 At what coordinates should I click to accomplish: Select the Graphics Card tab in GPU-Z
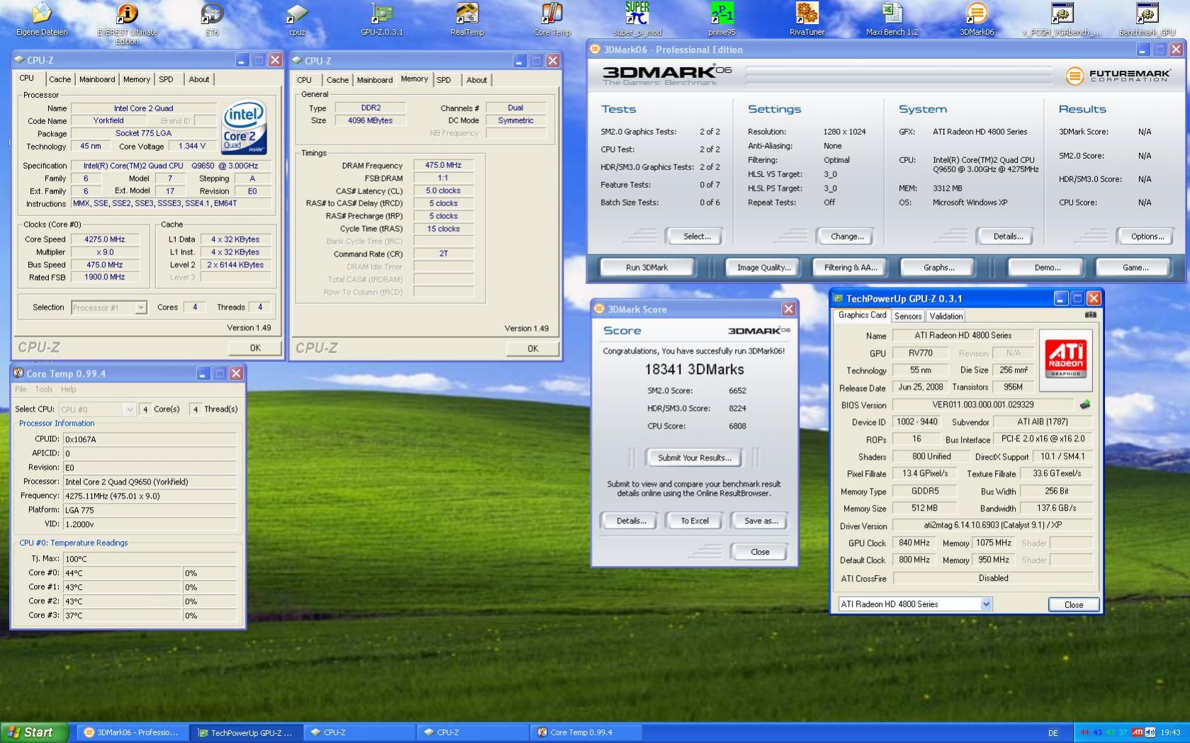pyautogui.click(x=862, y=315)
